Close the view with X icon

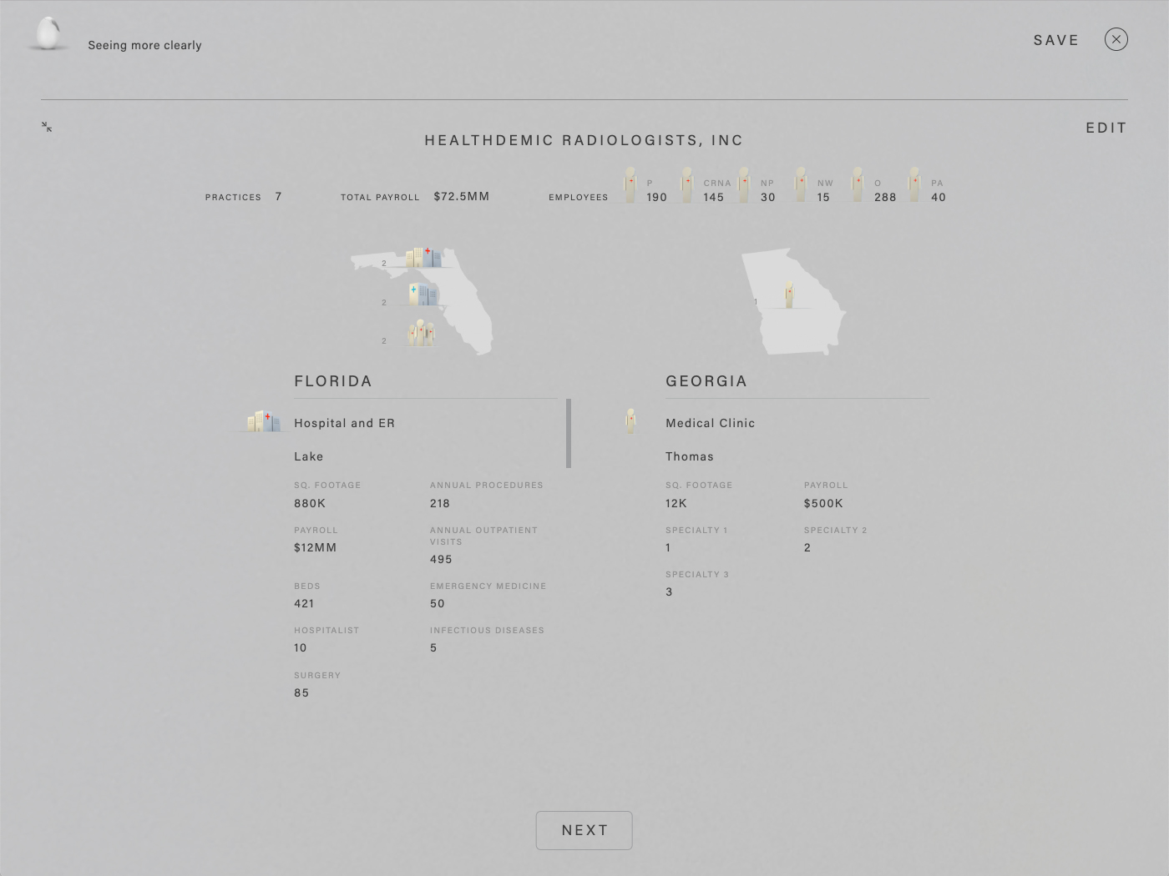point(1116,39)
